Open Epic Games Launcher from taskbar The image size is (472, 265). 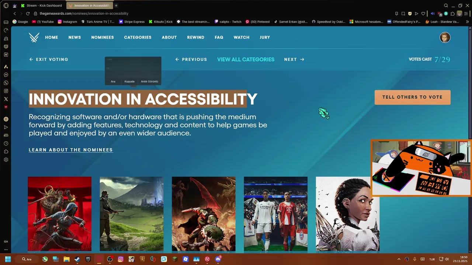88,259
